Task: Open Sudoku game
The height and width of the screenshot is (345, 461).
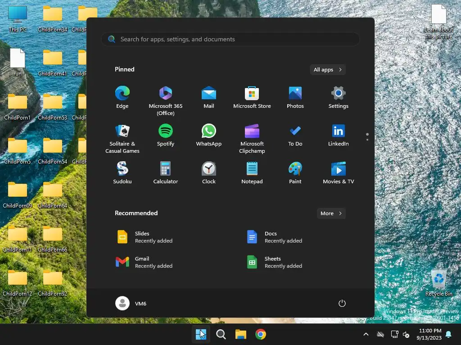Action: pos(122,173)
